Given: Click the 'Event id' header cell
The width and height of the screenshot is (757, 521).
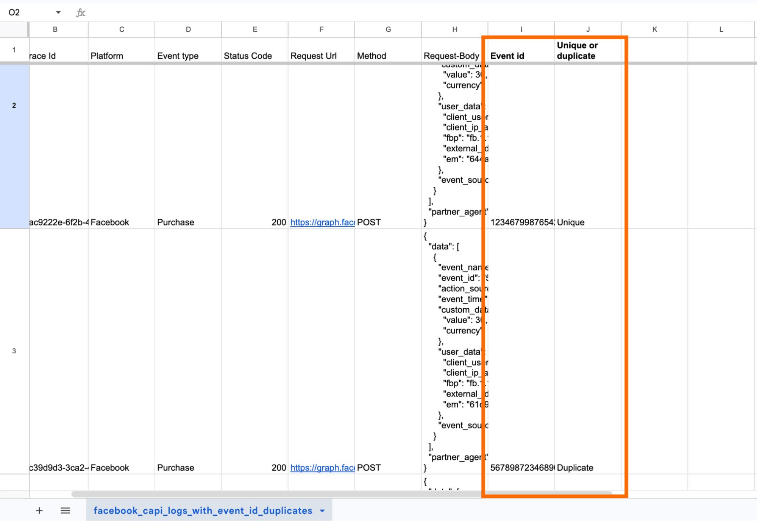Looking at the screenshot, I should coord(521,50).
